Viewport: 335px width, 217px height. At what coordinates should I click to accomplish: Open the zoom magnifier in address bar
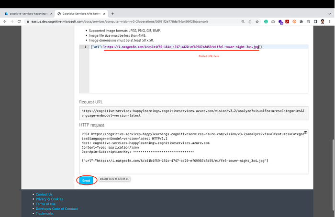pyautogui.click(x=243, y=22)
